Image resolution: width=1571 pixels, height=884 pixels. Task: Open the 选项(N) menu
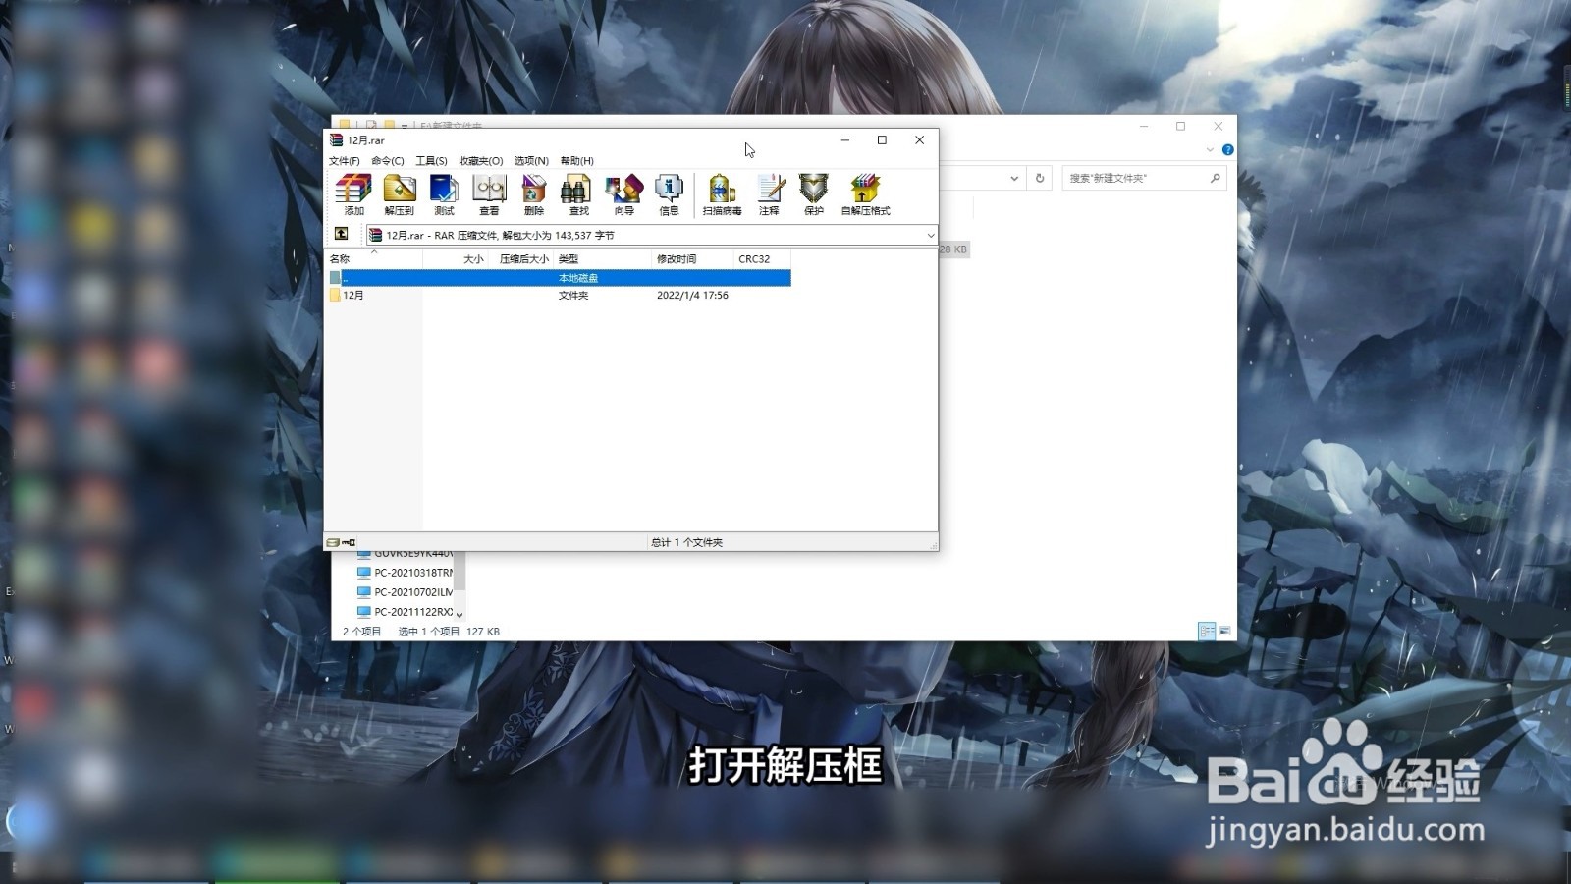531,161
